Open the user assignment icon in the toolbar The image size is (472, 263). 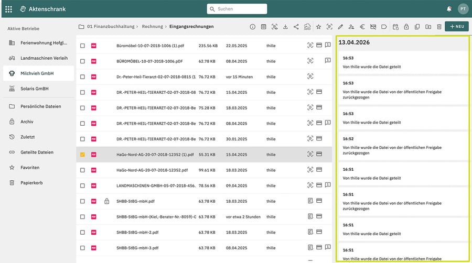pos(351,27)
